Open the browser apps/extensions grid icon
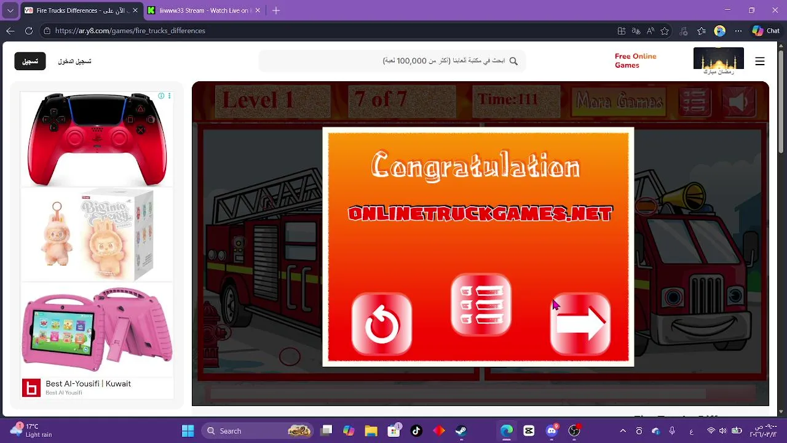Screen dimensions: 787x443 622,31
